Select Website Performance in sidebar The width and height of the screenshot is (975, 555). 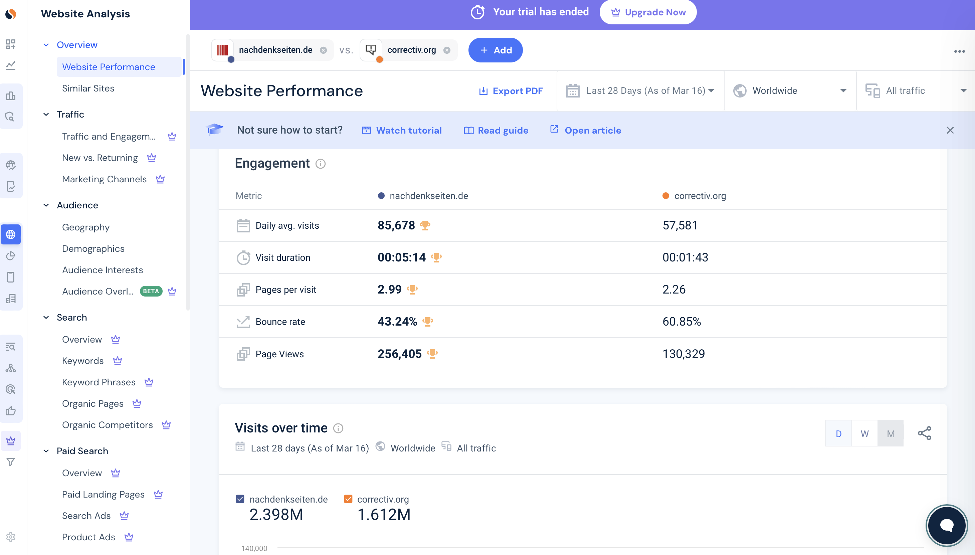click(119, 67)
